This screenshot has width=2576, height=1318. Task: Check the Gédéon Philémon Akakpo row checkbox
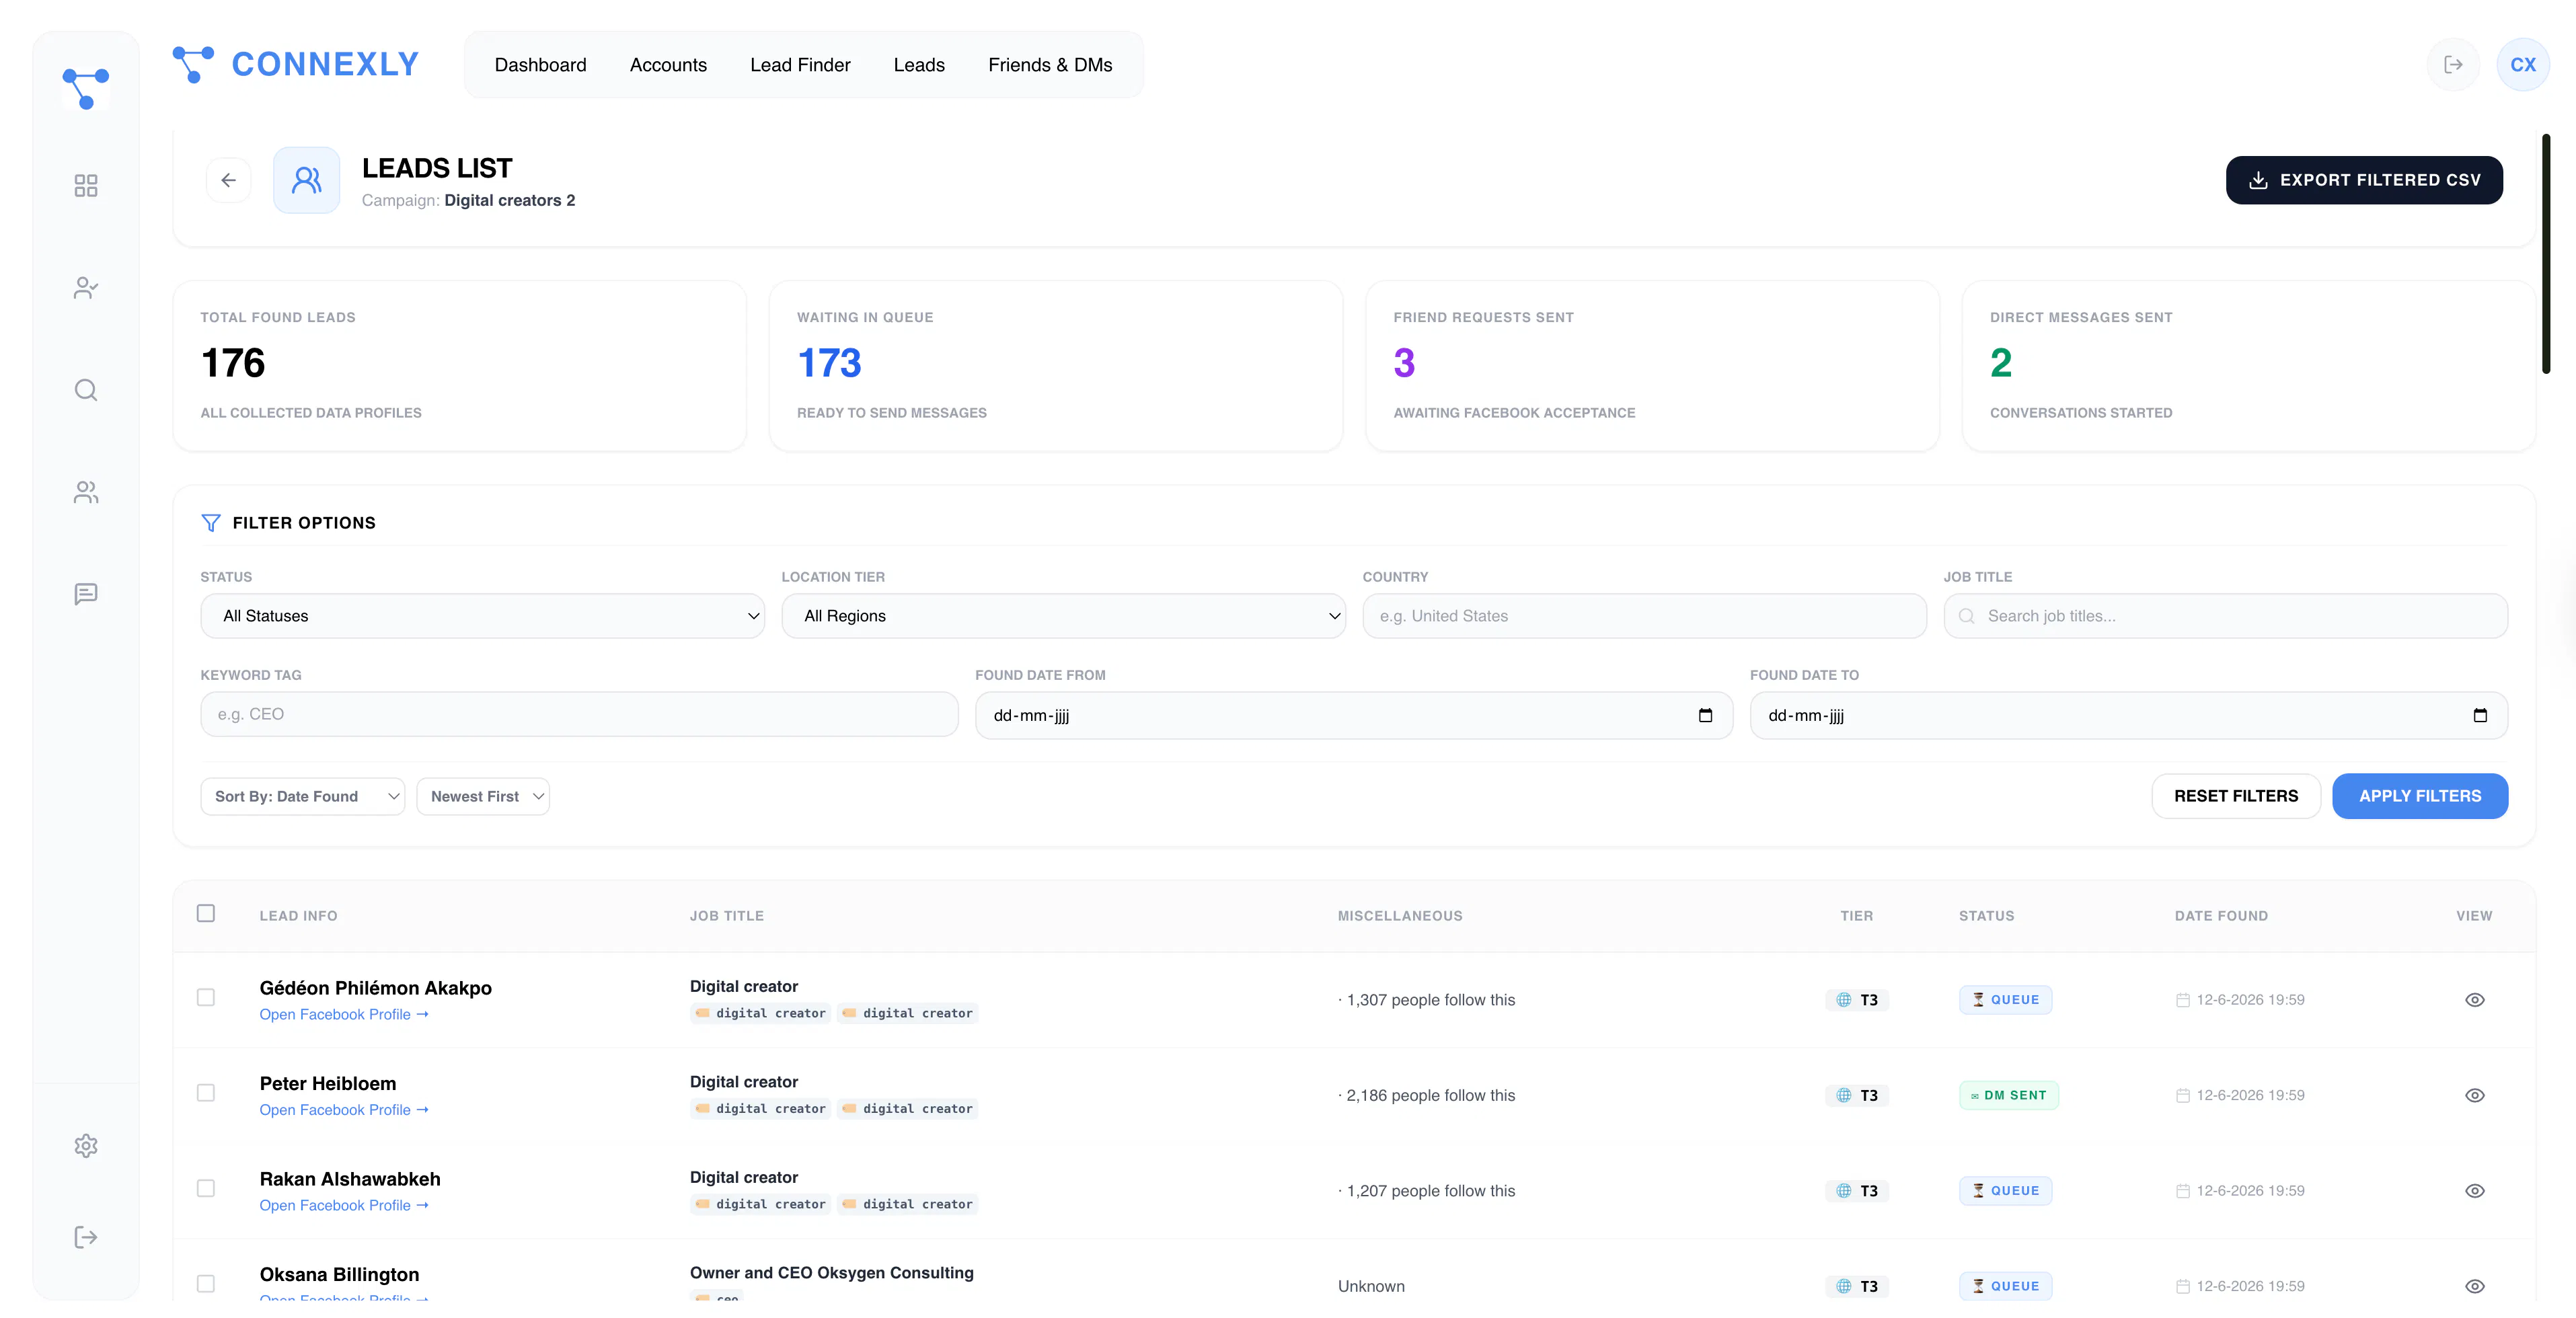(x=206, y=997)
